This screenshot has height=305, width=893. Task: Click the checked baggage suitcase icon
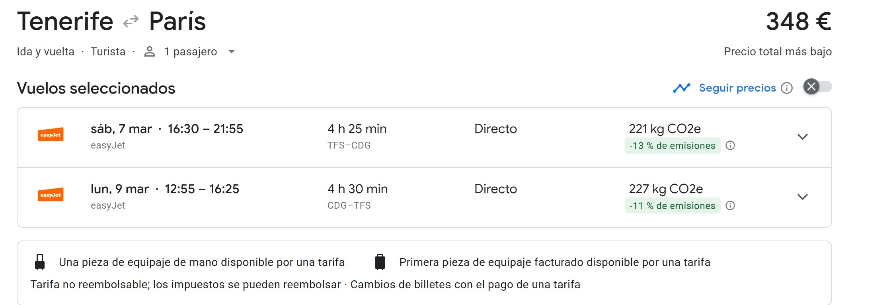(x=380, y=262)
